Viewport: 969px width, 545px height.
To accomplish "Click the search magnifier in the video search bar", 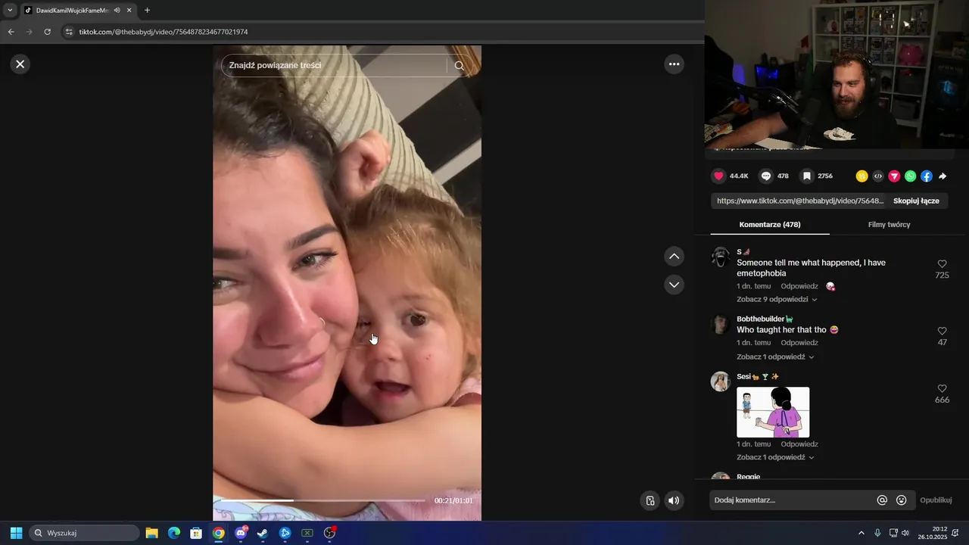I will point(460,66).
